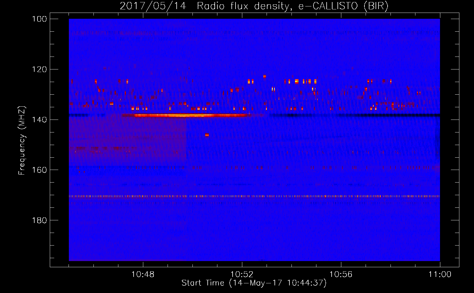Click the time label 10:48

pyautogui.click(x=143, y=275)
